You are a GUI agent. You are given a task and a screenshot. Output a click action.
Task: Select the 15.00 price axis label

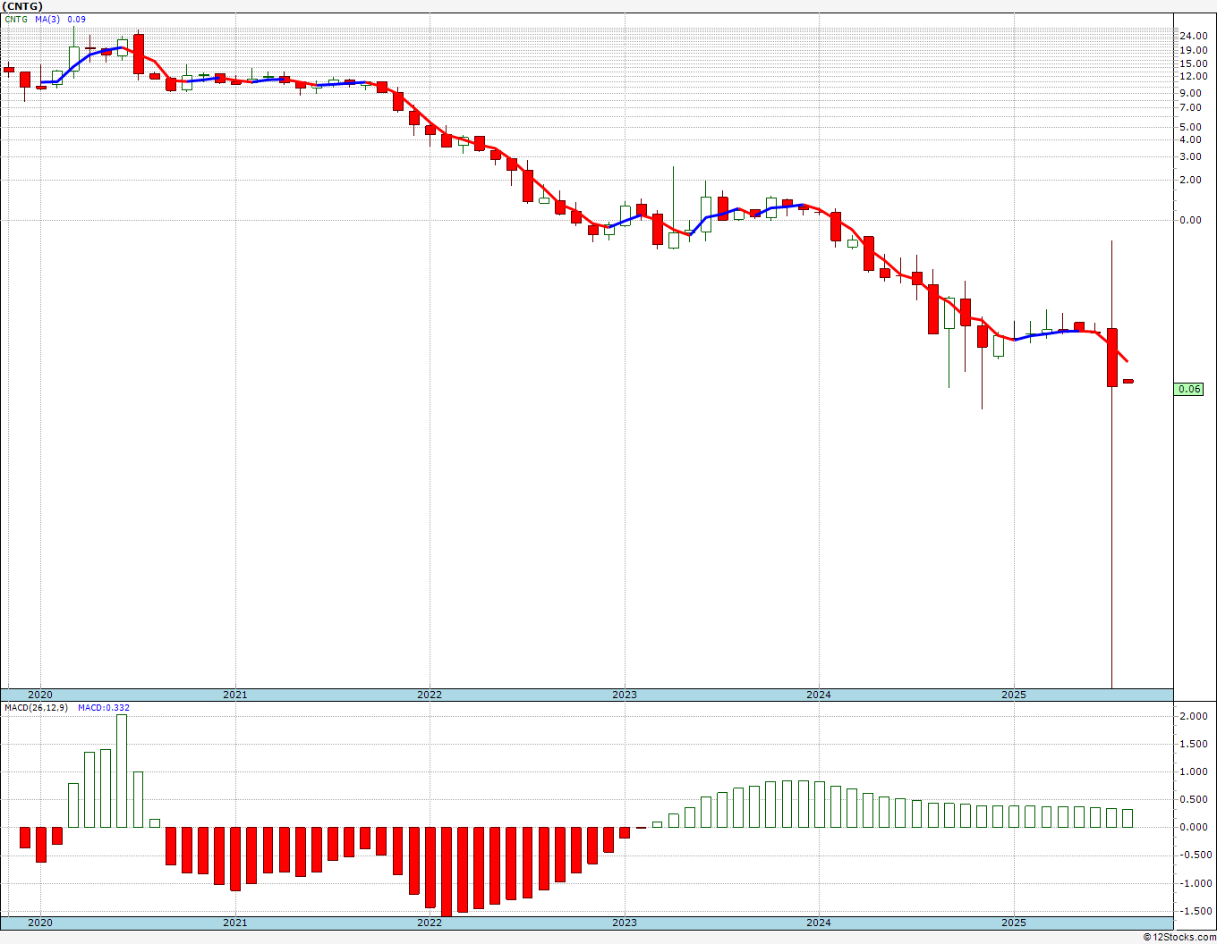pos(1193,63)
